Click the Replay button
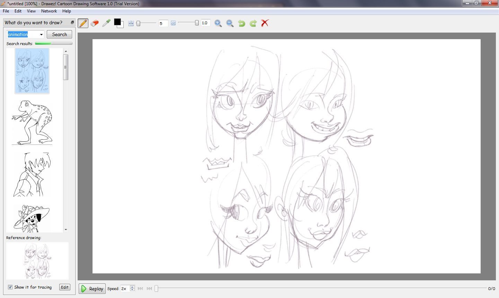The image size is (499, 298). point(92,289)
